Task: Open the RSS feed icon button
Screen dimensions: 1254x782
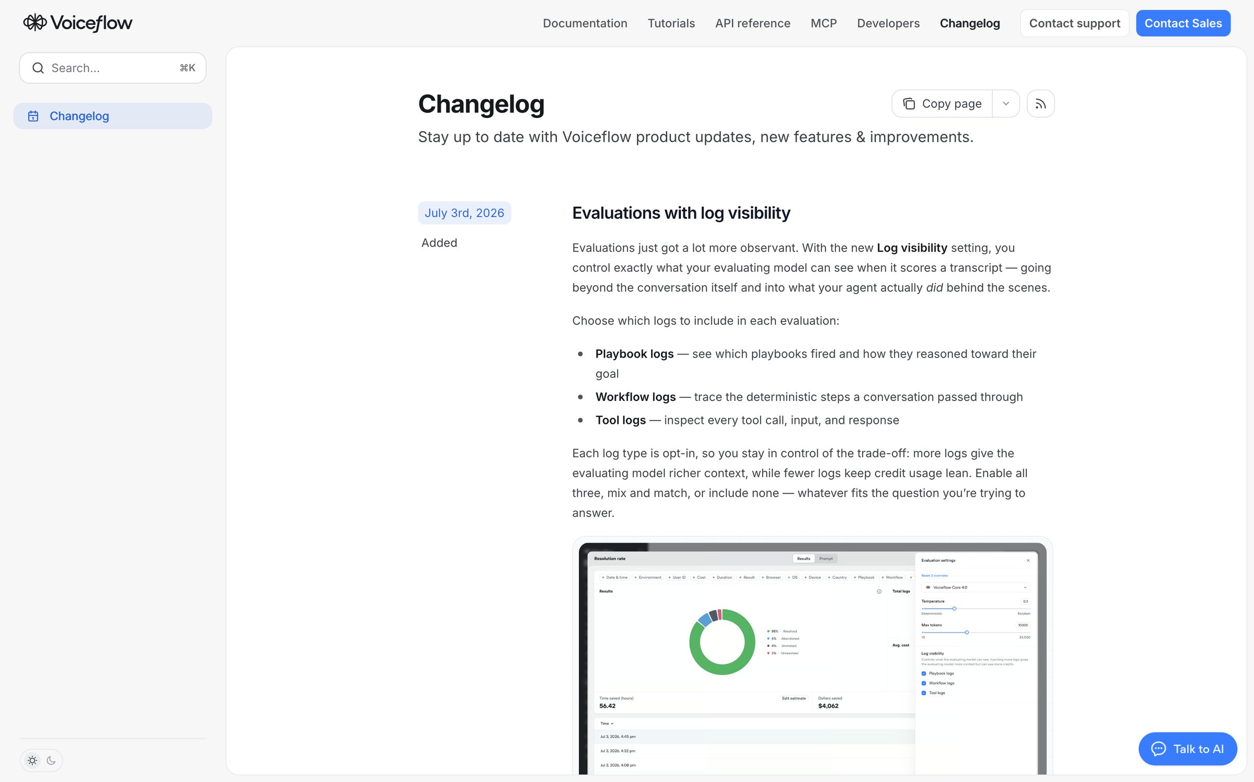Action: click(x=1040, y=104)
